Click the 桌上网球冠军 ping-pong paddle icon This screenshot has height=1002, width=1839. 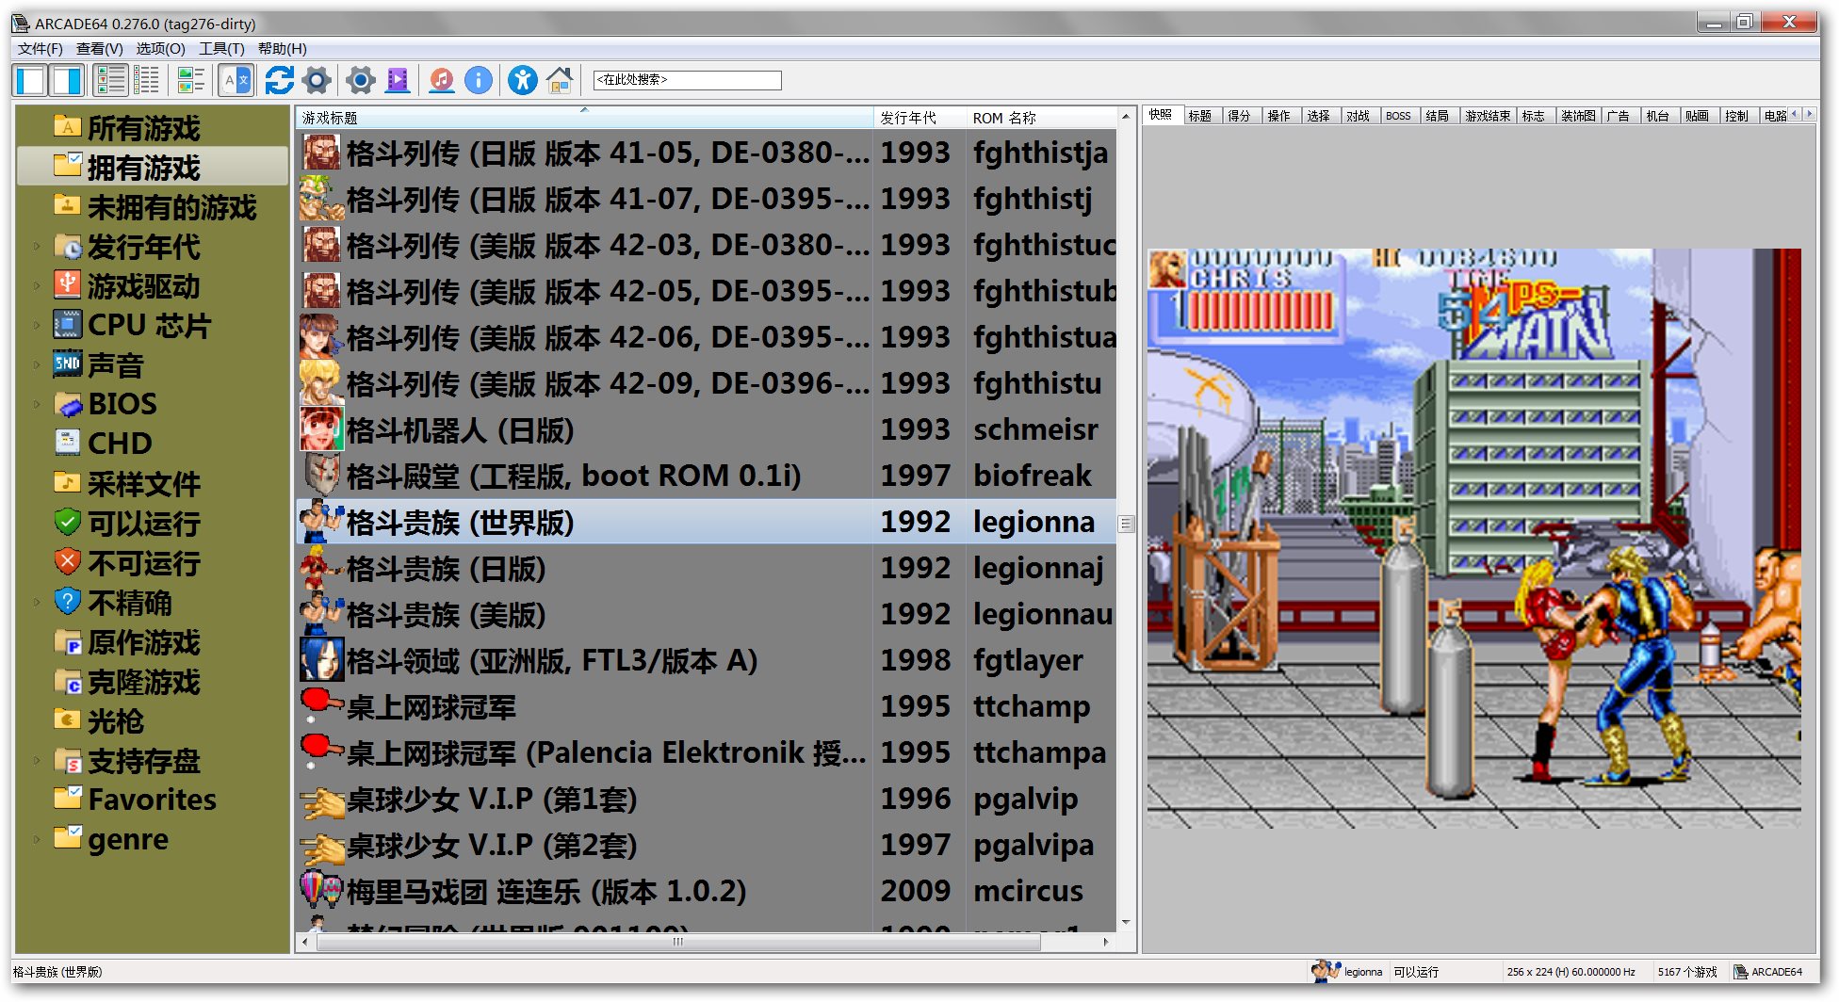pyautogui.click(x=321, y=706)
